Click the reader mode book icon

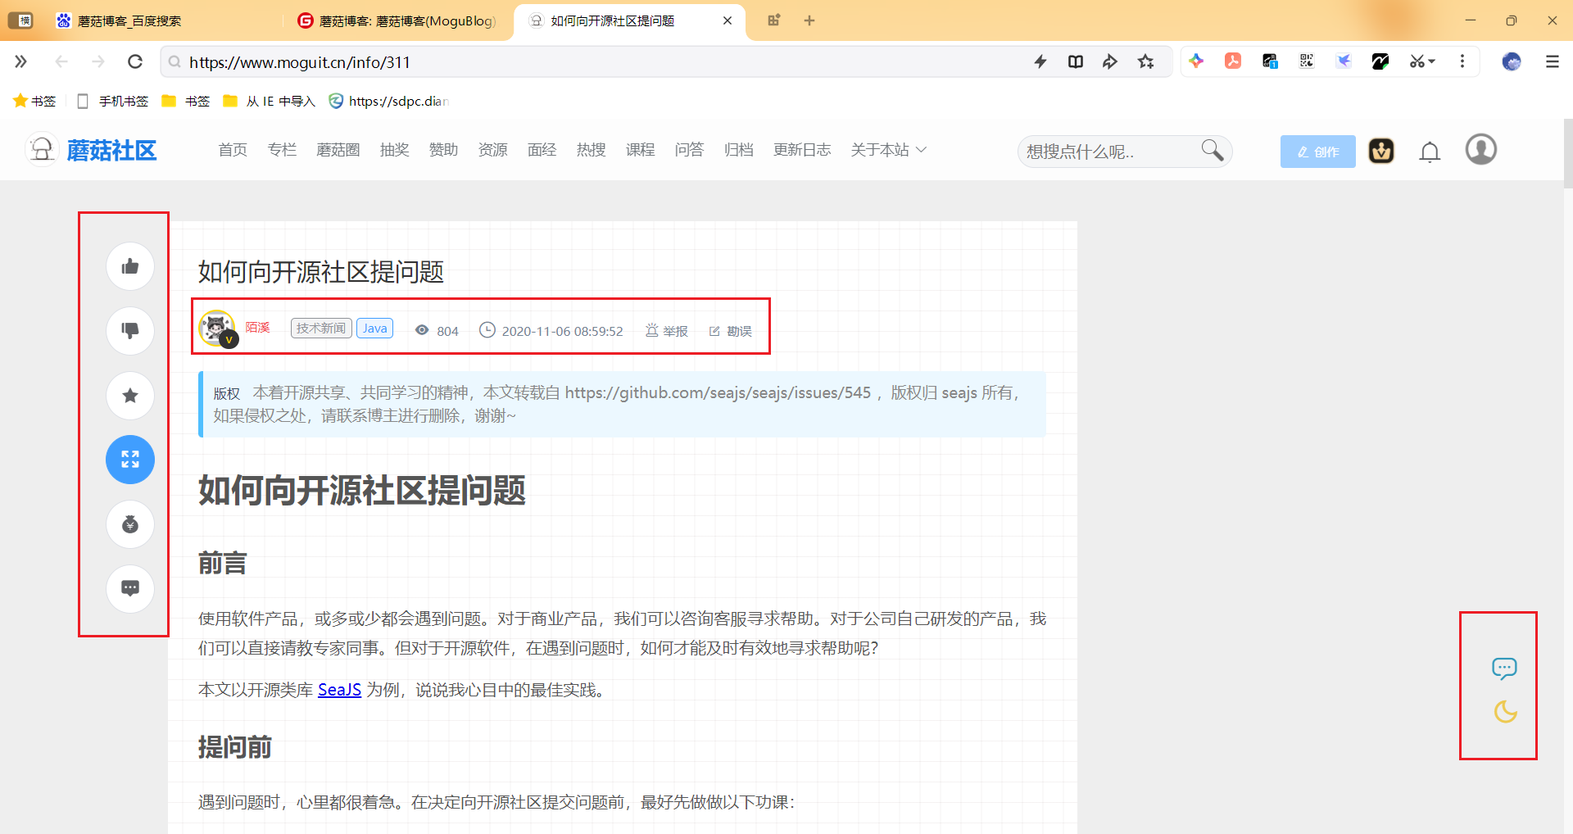click(x=1076, y=61)
